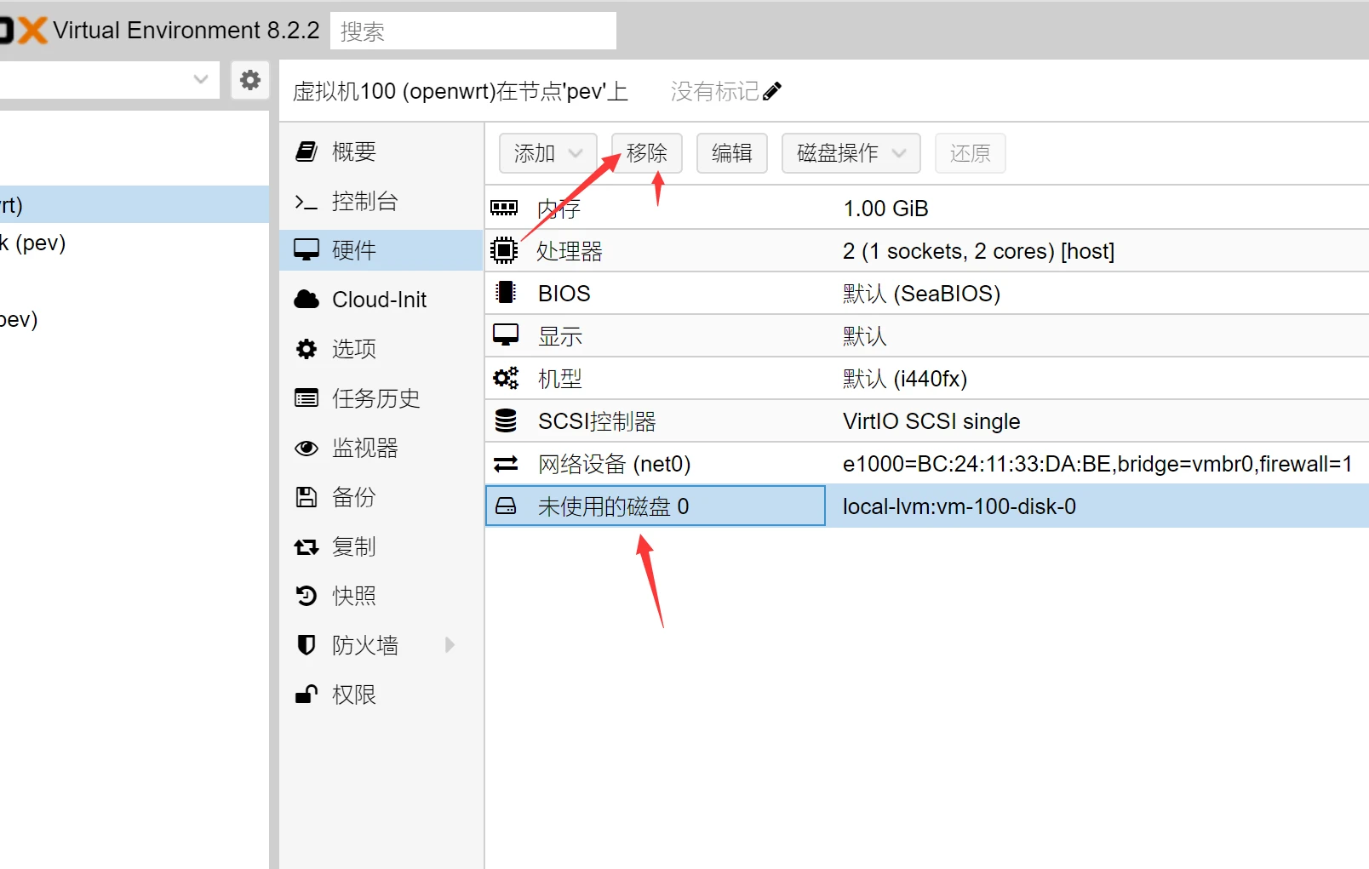Click the 控制台 terminal prompt icon
The image size is (1369, 869).
(306, 202)
